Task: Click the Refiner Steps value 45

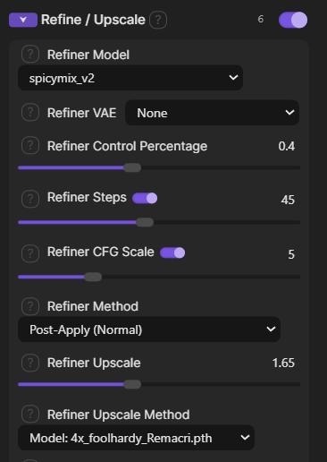Action: click(x=288, y=200)
